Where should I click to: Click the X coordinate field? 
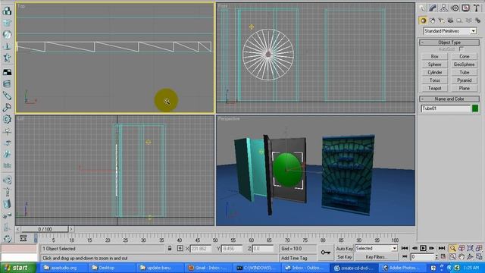point(201,249)
